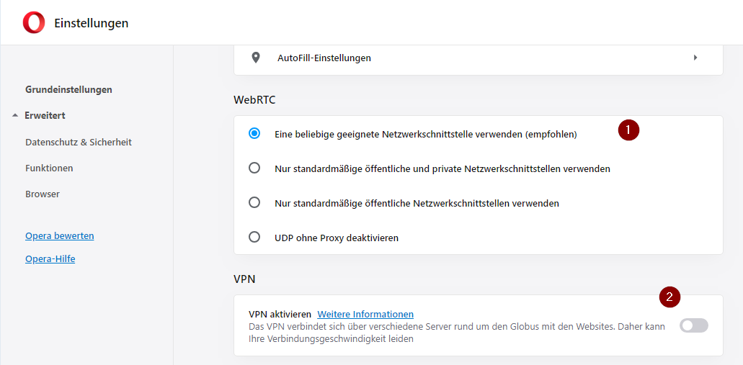Click the VPN description text 'Das VPN verbindet sich'

(457, 333)
